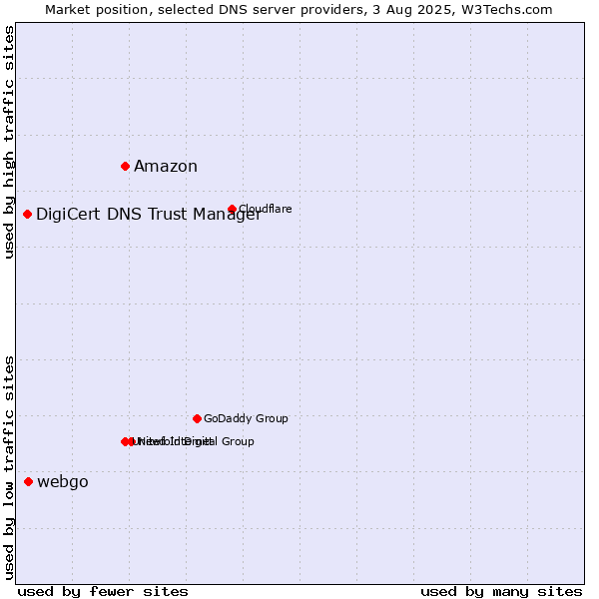
Task: Click the 'used by high traffic sites' axis label
Action: pos(9,142)
